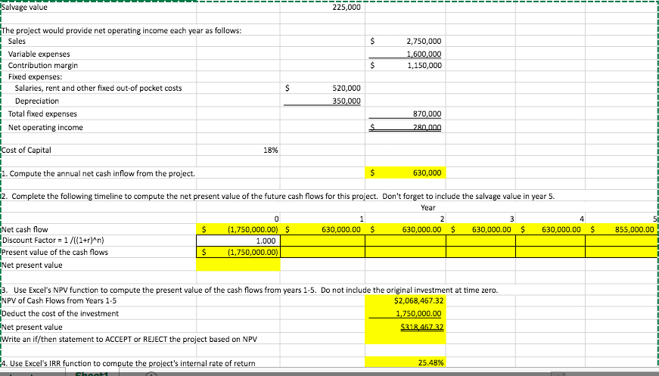
Task: Select the 'project would provide net operating income' heading
Action: [x=122, y=31]
